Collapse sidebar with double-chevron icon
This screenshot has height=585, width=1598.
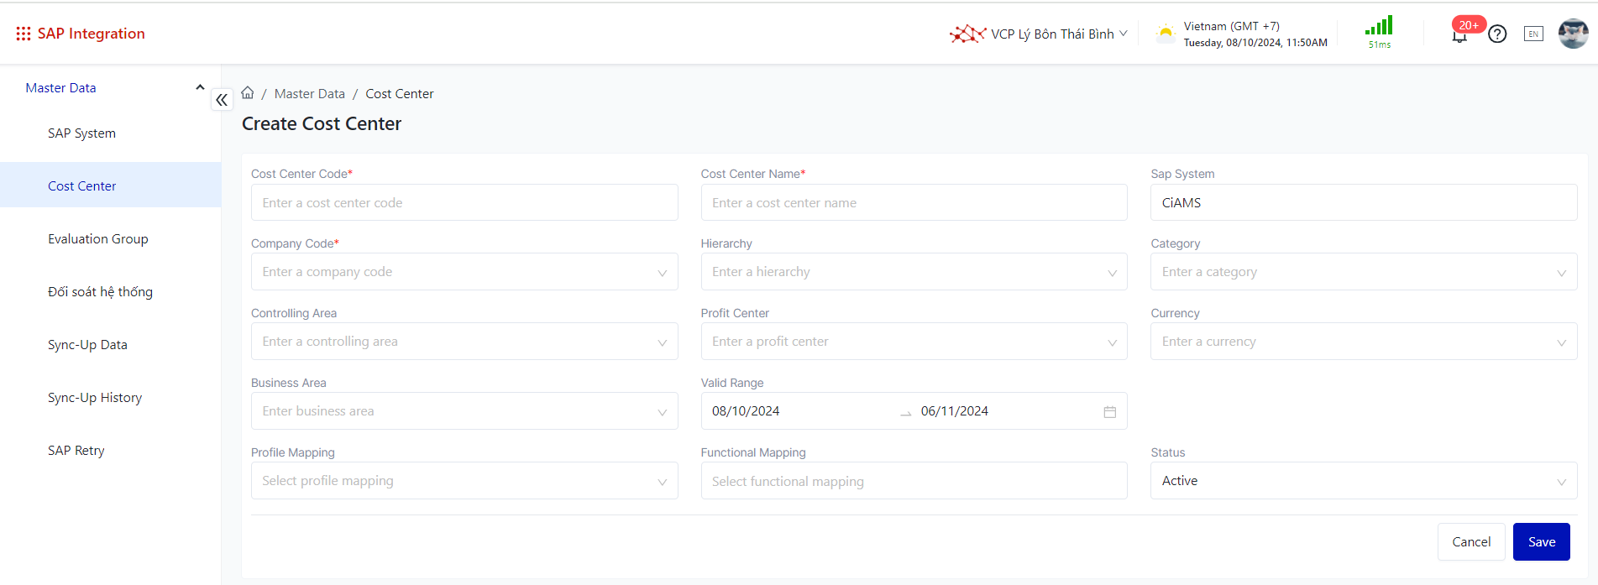tap(222, 100)
